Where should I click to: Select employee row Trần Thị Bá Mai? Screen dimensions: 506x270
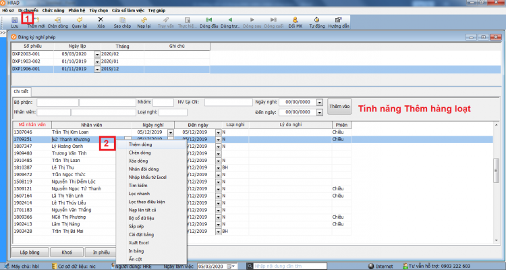pyautogui.click(x=253, y=232)
